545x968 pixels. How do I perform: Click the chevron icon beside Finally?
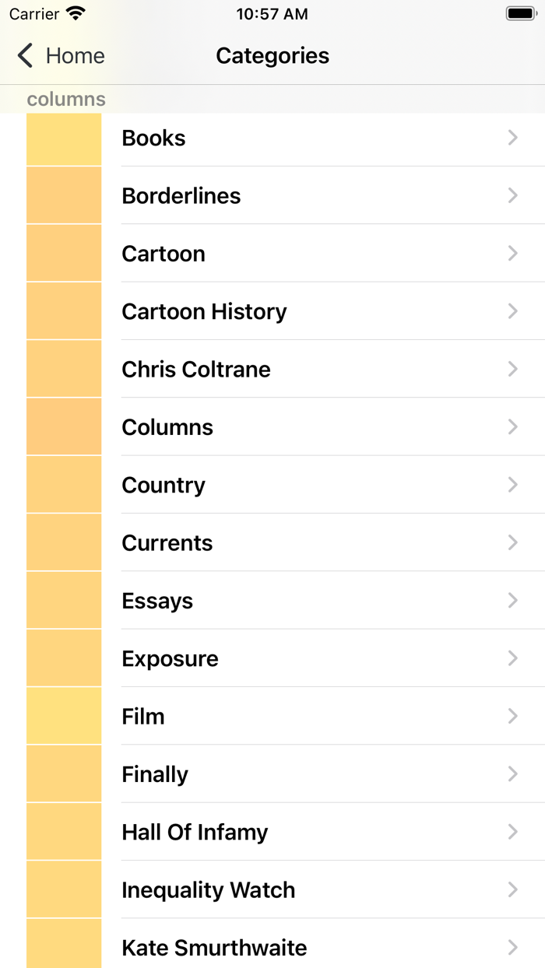512,773
